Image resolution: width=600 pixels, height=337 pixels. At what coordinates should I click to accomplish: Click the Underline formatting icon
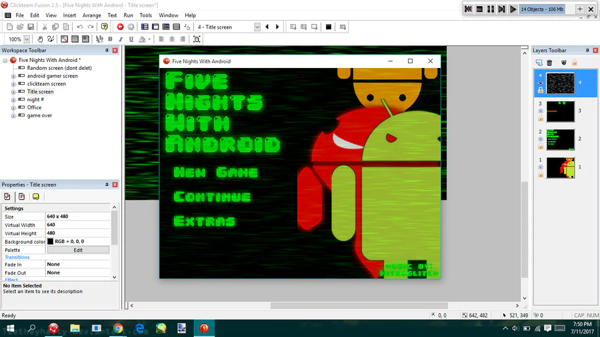[131, 39]
